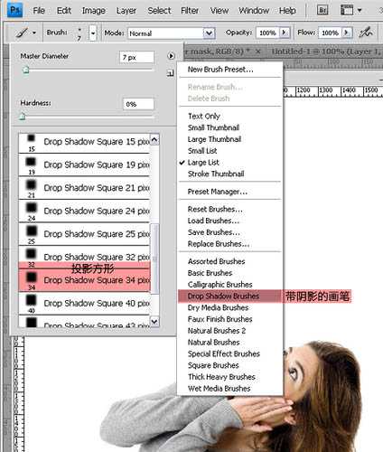This screenshot has height=452, width=383.
Task: Select the Large List view option
Action: [x=203, y=163]
